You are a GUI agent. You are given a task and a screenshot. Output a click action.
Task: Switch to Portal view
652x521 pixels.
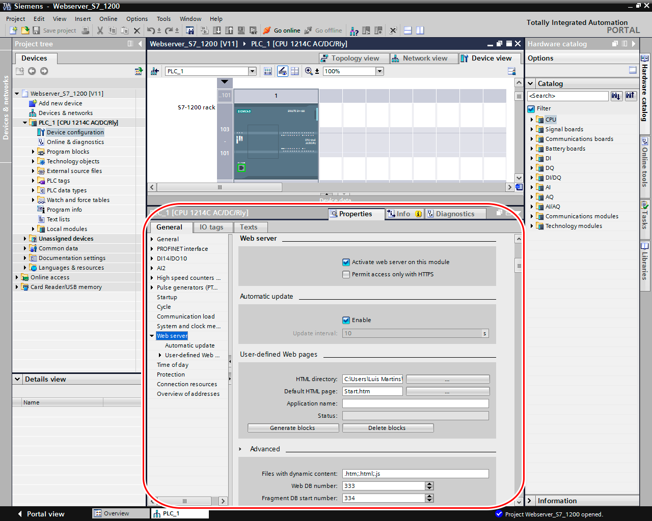coord(41,514)
